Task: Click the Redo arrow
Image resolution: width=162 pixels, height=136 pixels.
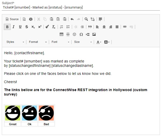Action: pos(79,19)
